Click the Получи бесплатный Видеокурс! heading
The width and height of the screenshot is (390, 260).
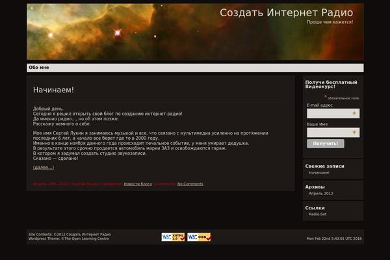coord(331,84)
